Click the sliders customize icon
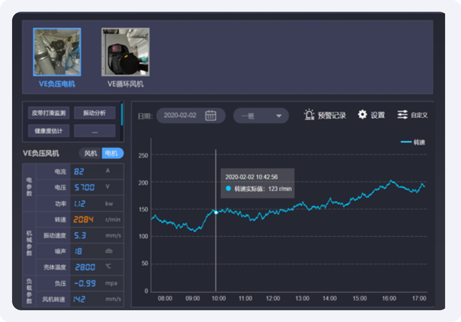Screen dimensions: 461x322 point(402,114)
